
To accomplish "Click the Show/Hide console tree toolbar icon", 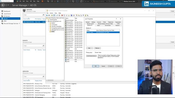I will click(x=54, y=15).
